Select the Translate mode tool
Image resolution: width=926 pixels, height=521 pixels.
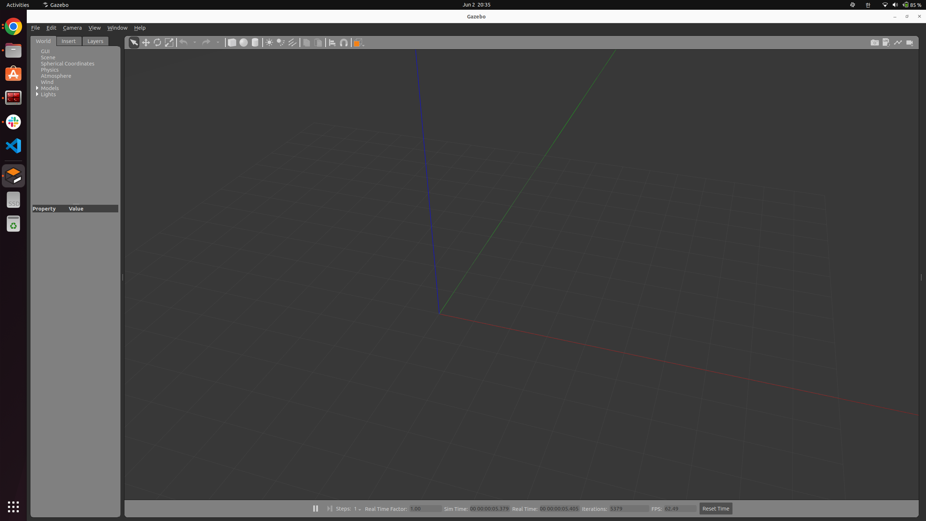pyautogui.click(x=146, y=43)
